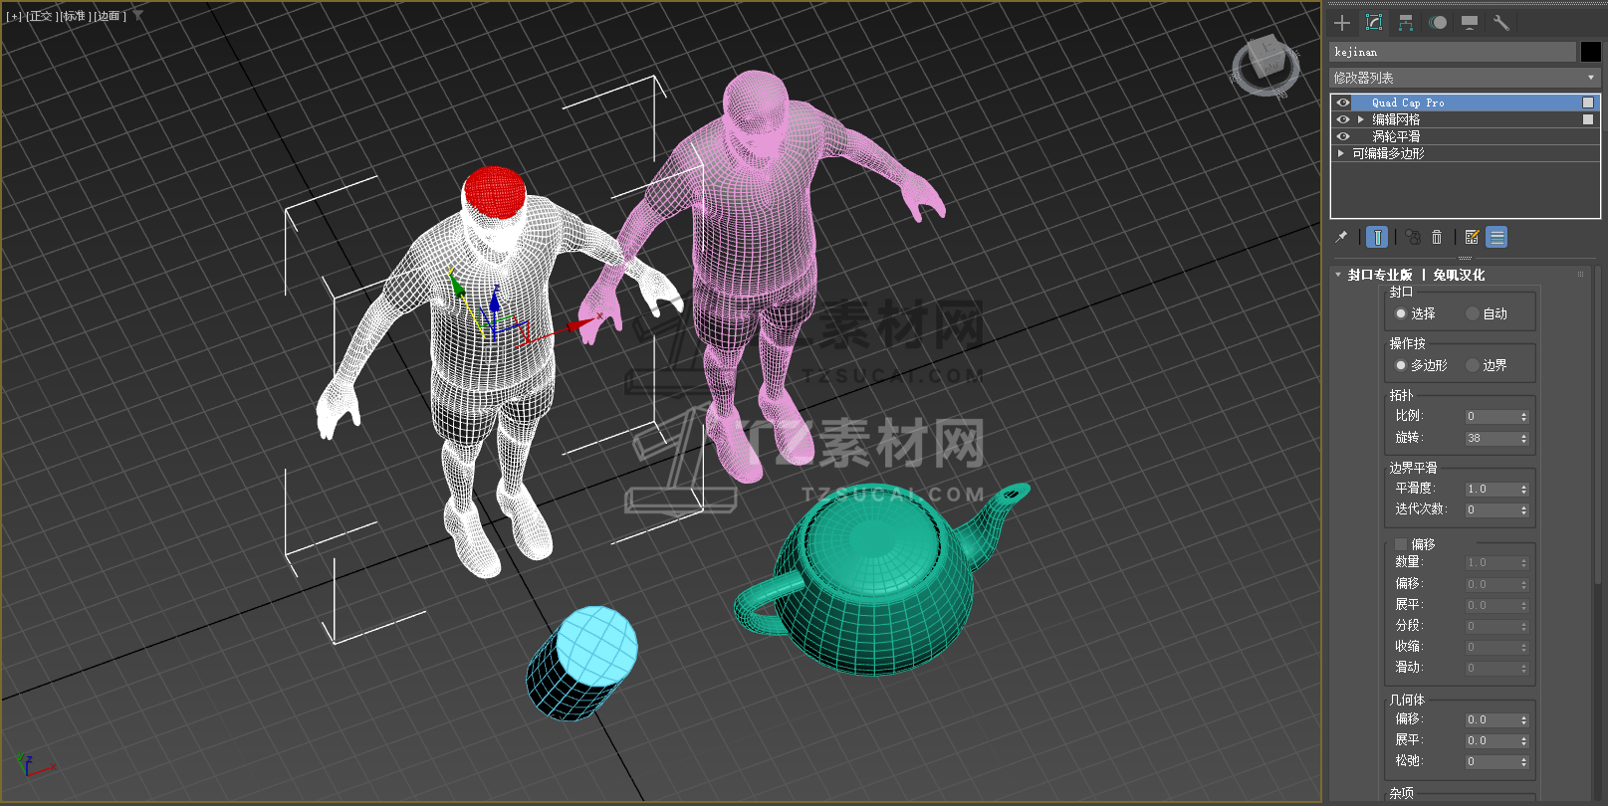The height and width of the screenshot is (806, 1608).
Task: Collapse the 封口专业版 rollout
Action: [x=1338, y=275]
